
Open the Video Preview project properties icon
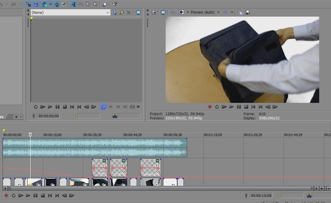154,12
